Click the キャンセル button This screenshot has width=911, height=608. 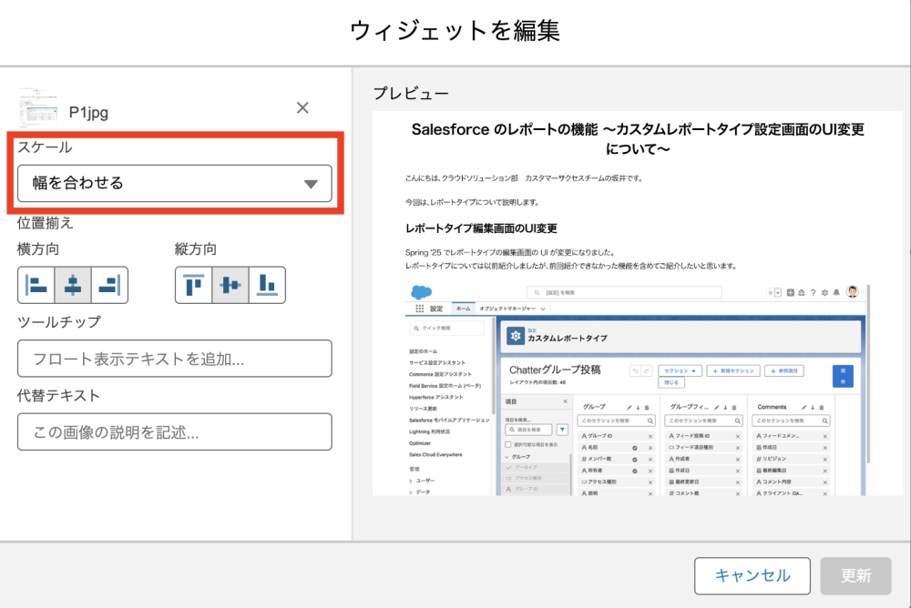752,575
